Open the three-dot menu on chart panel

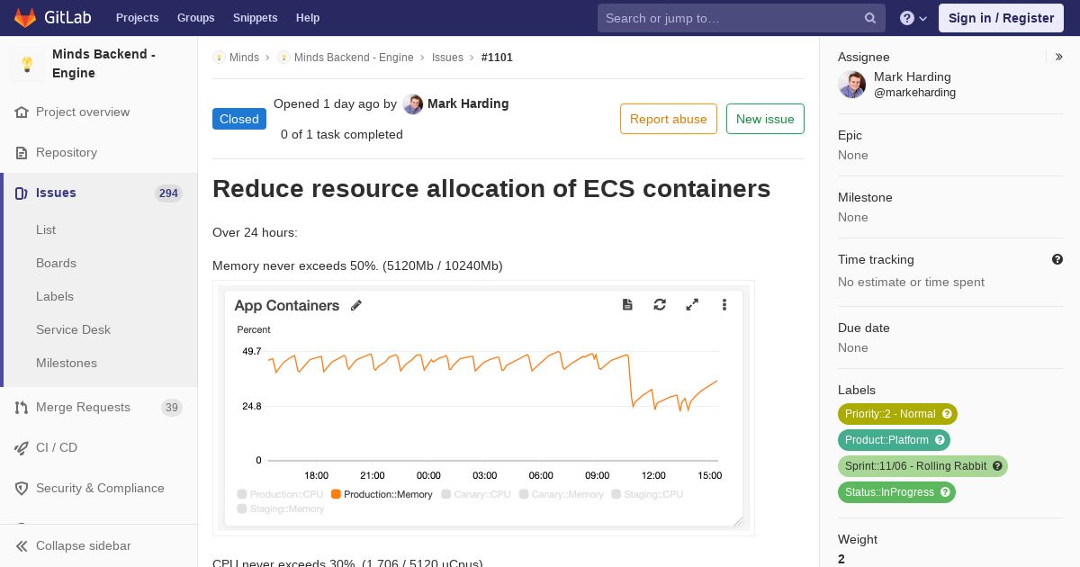pos(724,305)
